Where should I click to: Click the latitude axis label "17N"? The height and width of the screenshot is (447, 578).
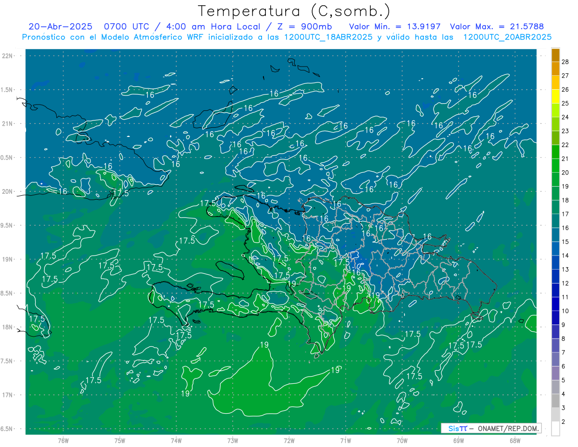(7, 395)
